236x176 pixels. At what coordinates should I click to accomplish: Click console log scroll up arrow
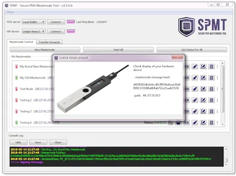(226, 149)
